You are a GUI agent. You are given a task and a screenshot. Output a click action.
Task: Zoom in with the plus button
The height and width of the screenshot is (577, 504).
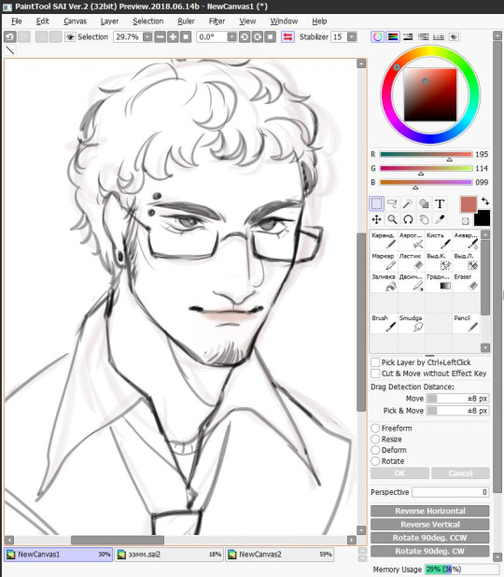tap(173, 36)
